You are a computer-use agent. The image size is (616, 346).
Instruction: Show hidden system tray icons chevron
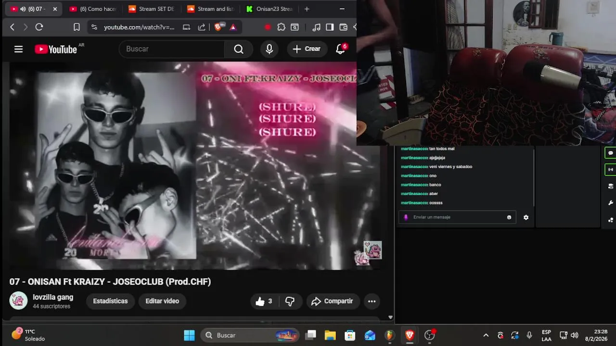[486, 335]
